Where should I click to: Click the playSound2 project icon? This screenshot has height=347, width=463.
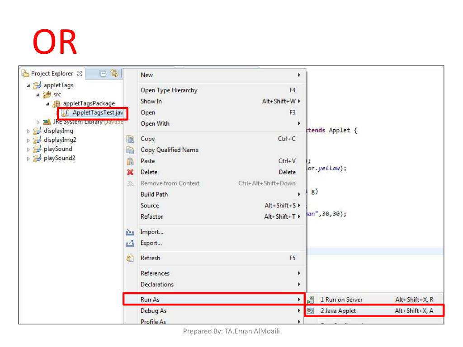[x=37, y=159]
